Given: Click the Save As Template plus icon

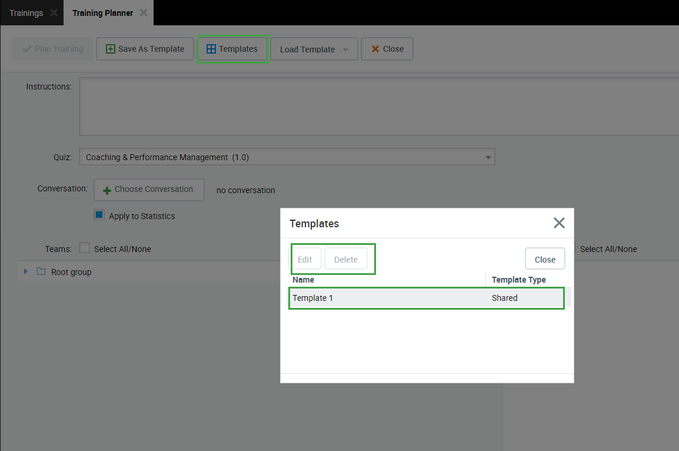Looking at the screenshot, I should click(110, 49).
